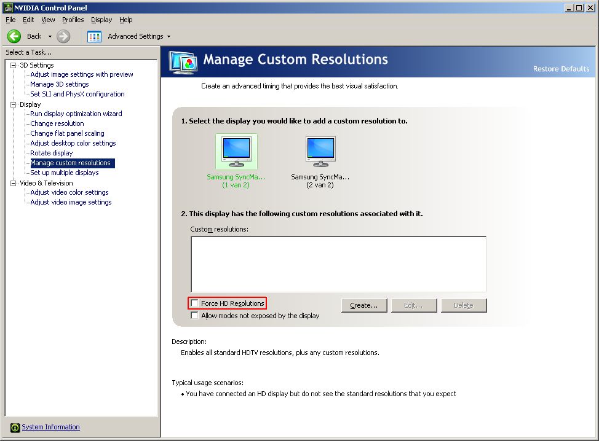Select Set SLI and PhysX configuration
The width and height of the screenshot is (599, 441).
click(x=77, y=94)
